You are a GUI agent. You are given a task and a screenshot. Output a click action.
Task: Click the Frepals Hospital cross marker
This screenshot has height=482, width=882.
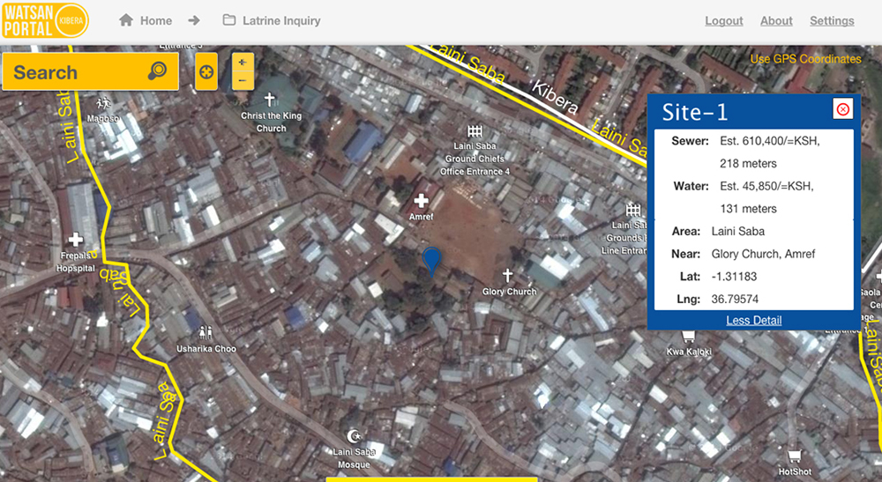(x=76, y=240)
